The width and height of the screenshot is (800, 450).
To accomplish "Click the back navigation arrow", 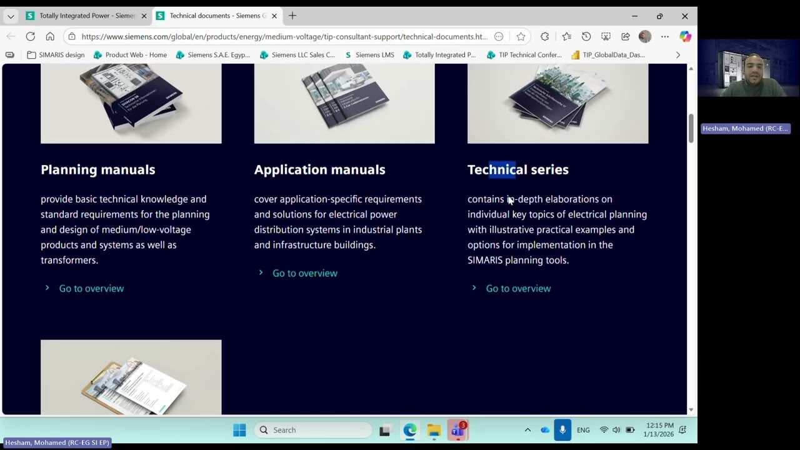I will [x=10, y=36].
